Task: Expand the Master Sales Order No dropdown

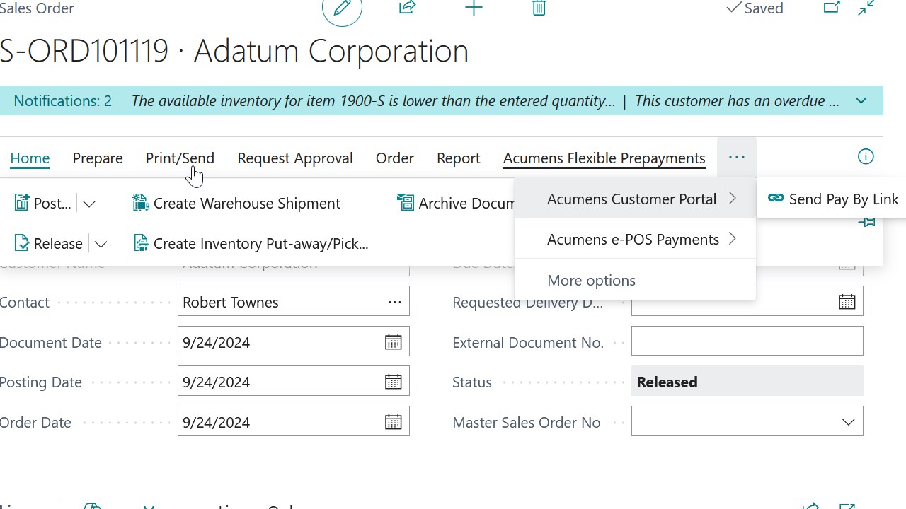Action: (848, 421)
